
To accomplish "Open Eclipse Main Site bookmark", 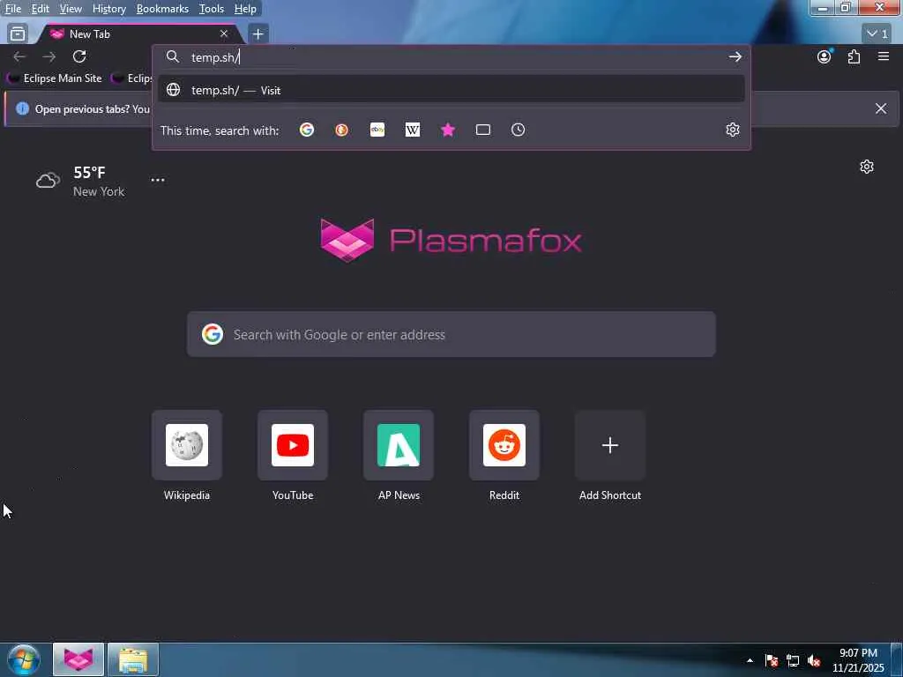I will coord(56,78).
